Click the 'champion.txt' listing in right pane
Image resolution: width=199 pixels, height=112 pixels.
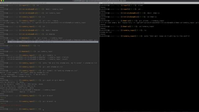pyautogui.click(x=106, y=32)
